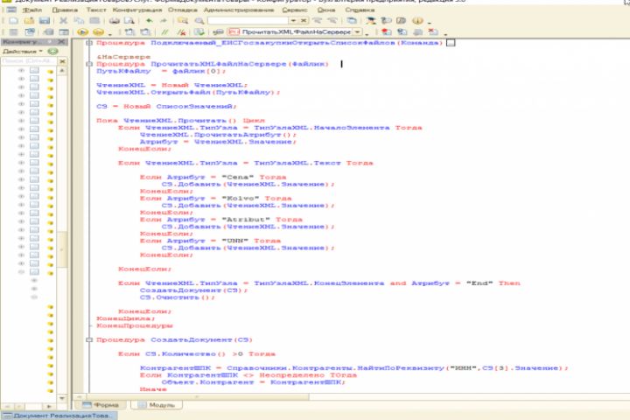
Task: Select the Документ РеализацияТова... window tab
Action: tap(59, 415)
